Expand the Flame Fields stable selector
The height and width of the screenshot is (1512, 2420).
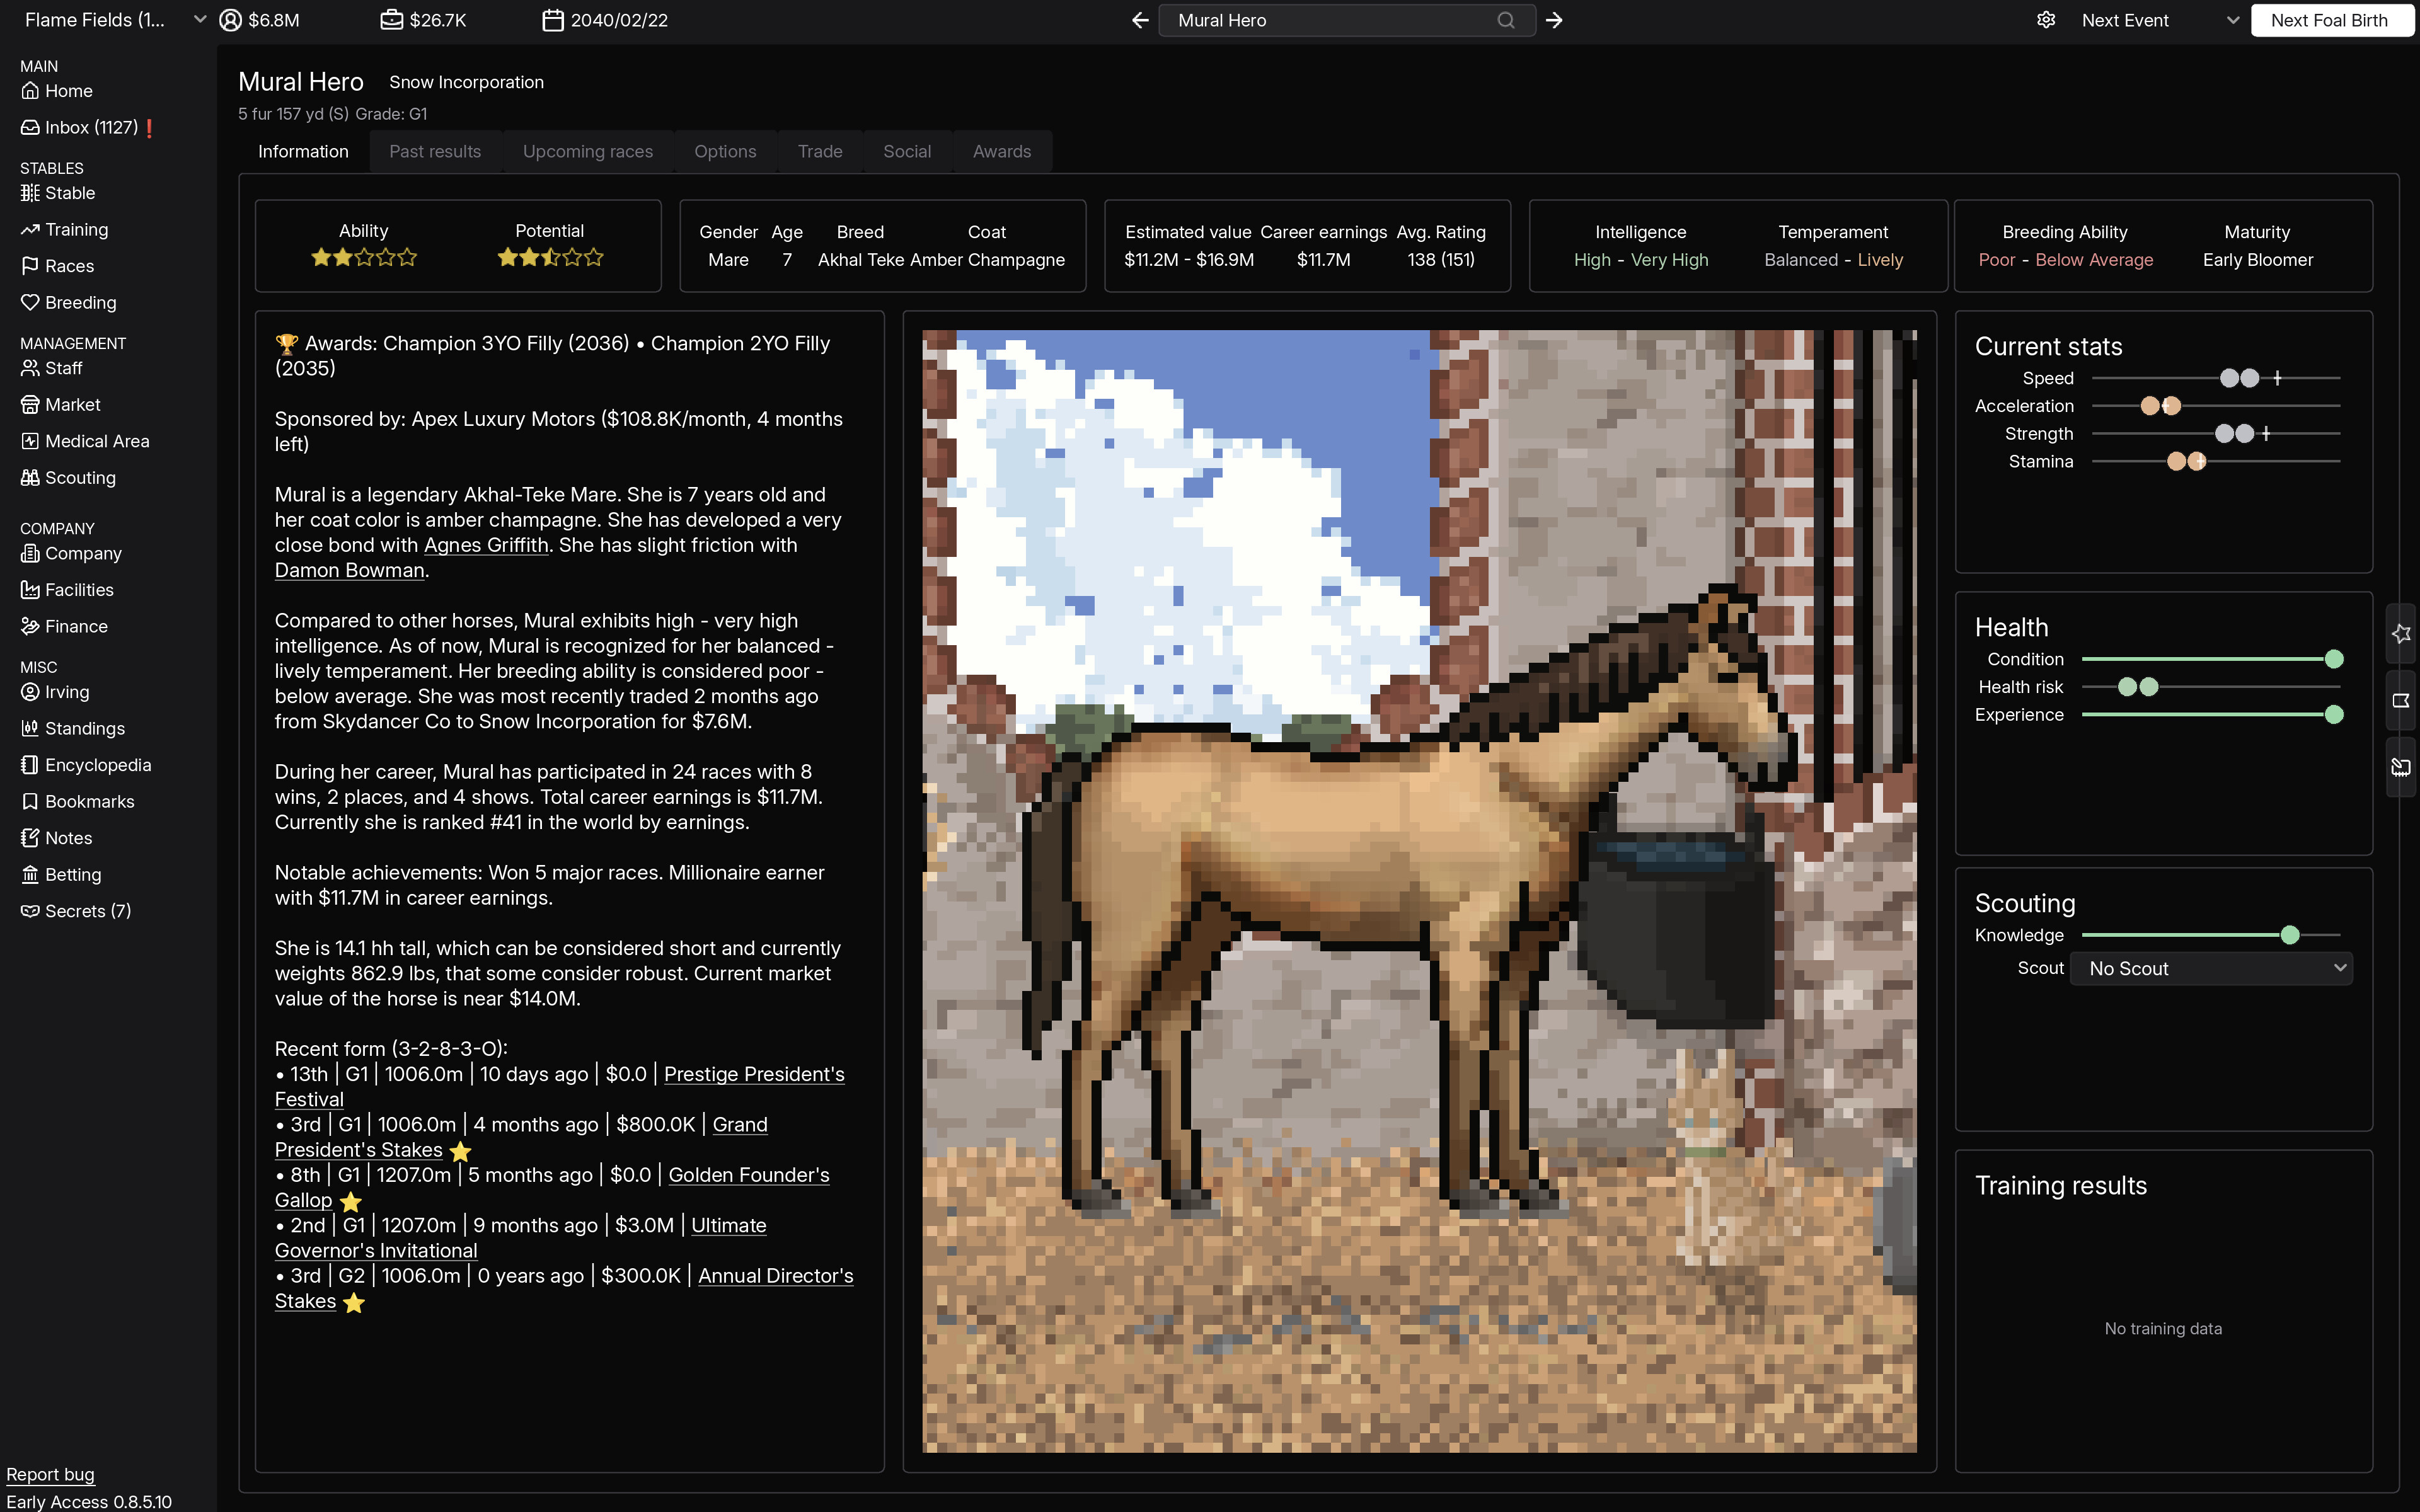pos(197,19)
